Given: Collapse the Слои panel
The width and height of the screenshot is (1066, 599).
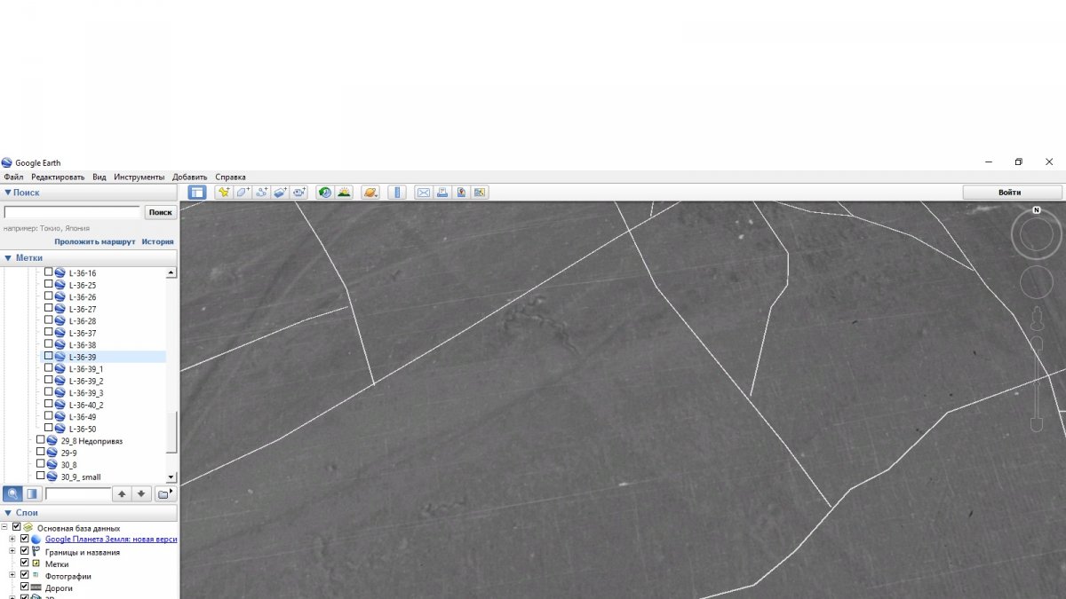Looking at the screenshot, I should (x=8, y=512).
